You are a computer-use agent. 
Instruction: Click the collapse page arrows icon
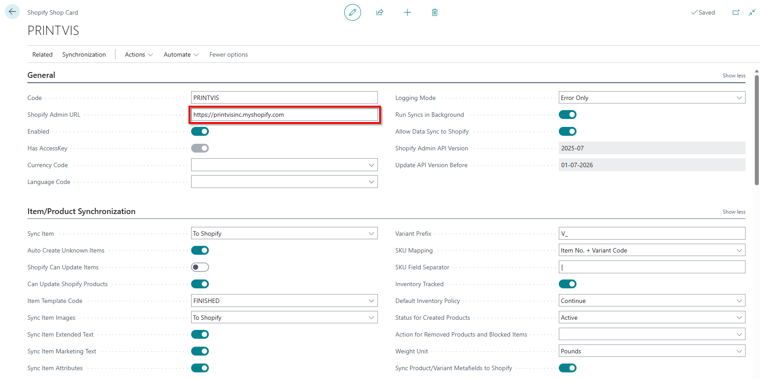pos(752,12)
